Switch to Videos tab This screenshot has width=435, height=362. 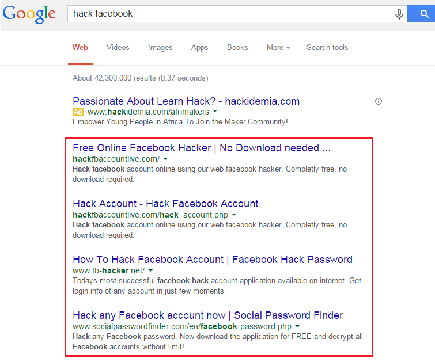[x=118, y=47]
